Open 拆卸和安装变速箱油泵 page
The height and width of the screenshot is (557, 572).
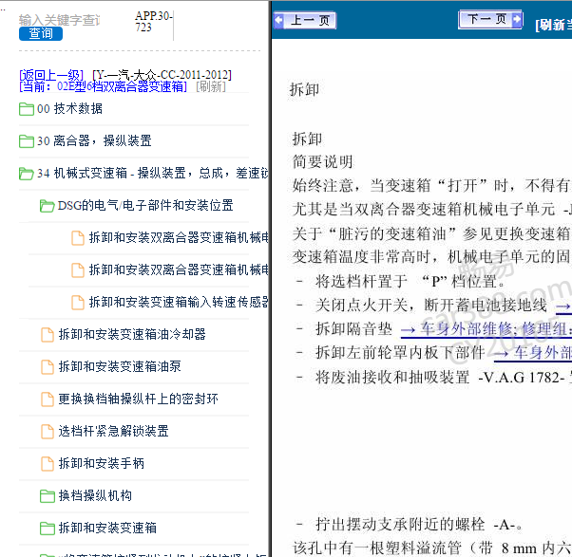point(120,366)
